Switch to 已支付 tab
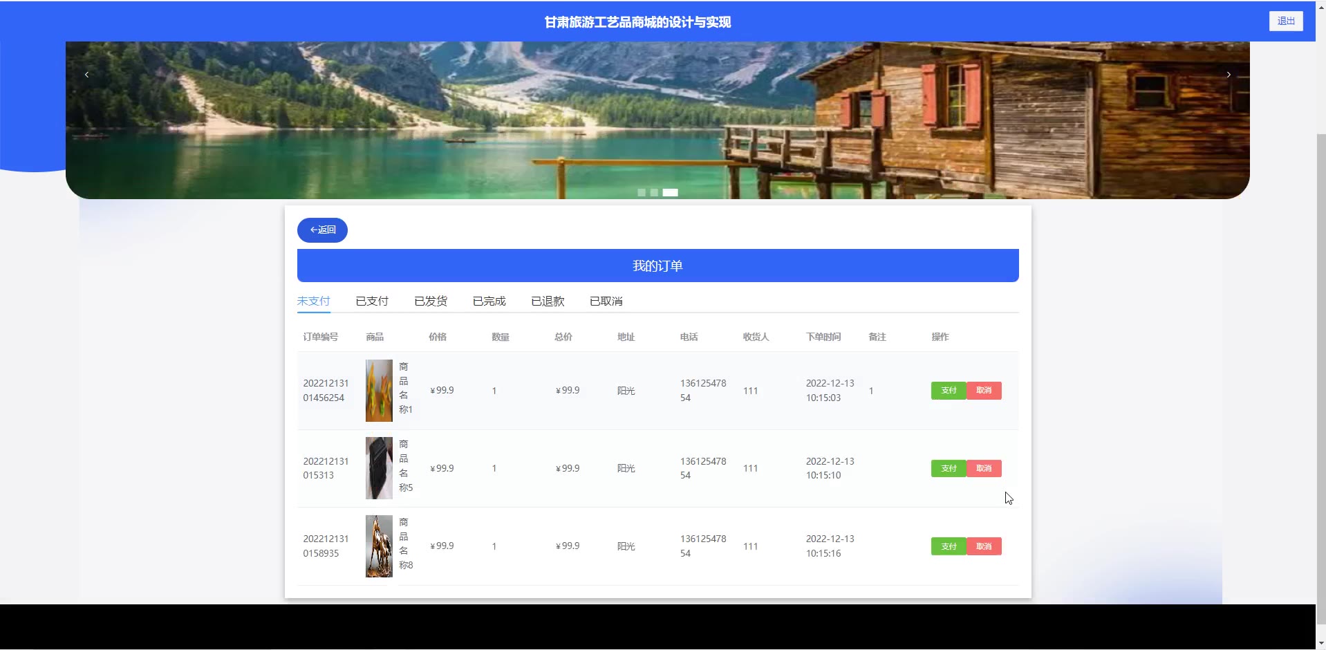This screenshot has height=650, width=1326. click(x=372, y=301)
